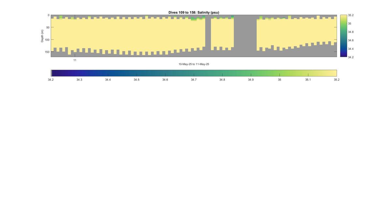Click the depth tick label '0' at top
The image size is (391, 199).
(x=49, y=15)
